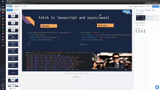Click the thumbs up reaction icon
Screen dimensions: 160x90
tap(142, 30)
